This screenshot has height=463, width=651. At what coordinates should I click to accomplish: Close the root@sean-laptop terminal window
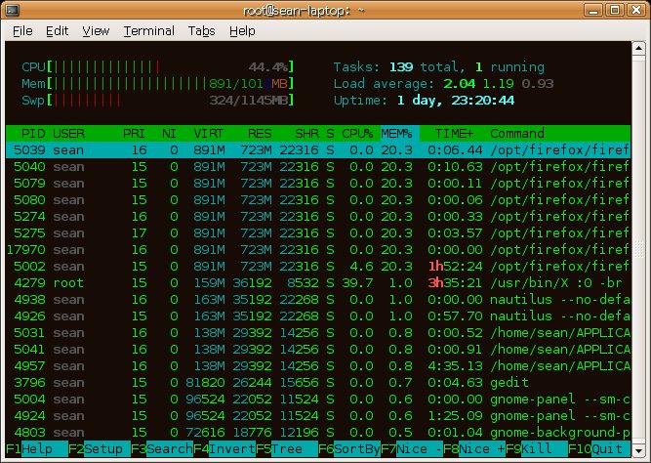pos(636,10)
